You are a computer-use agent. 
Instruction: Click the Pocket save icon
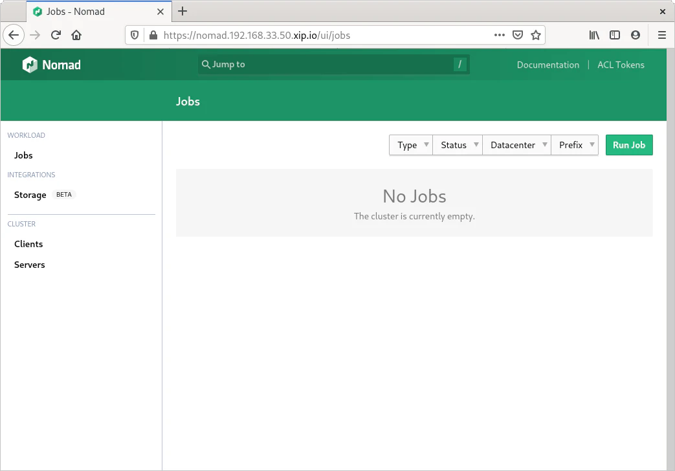tap(518, 36)
